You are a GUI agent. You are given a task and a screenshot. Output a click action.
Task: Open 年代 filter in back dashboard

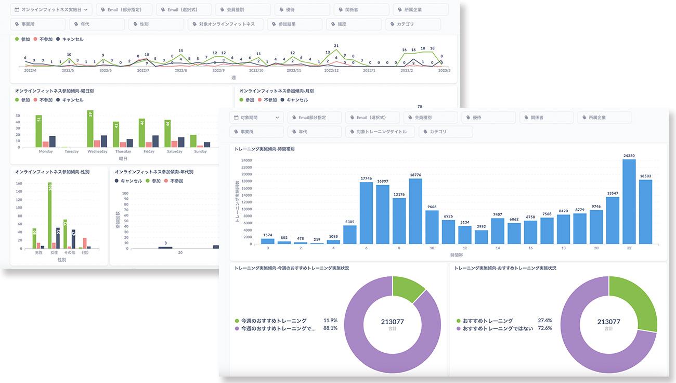97,24
